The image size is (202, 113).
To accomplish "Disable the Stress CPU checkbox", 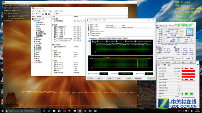I will (91, 25).
